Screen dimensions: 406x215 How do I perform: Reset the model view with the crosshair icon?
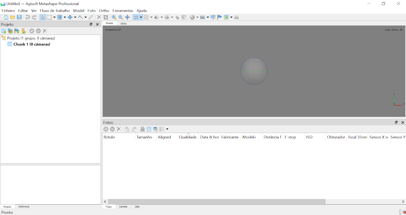(127, 17)
